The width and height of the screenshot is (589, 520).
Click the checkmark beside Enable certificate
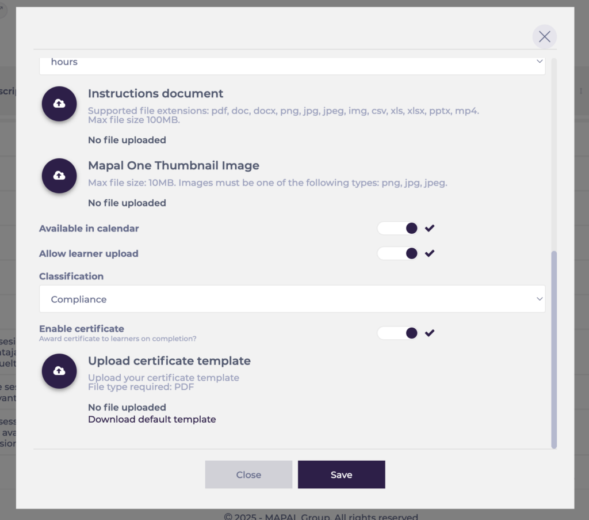[x=429, y=333]
